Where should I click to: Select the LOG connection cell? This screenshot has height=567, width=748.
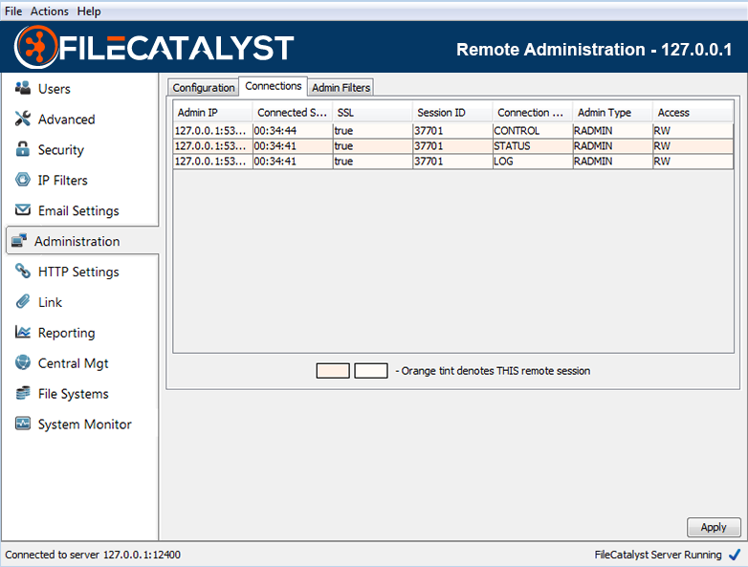533,162
